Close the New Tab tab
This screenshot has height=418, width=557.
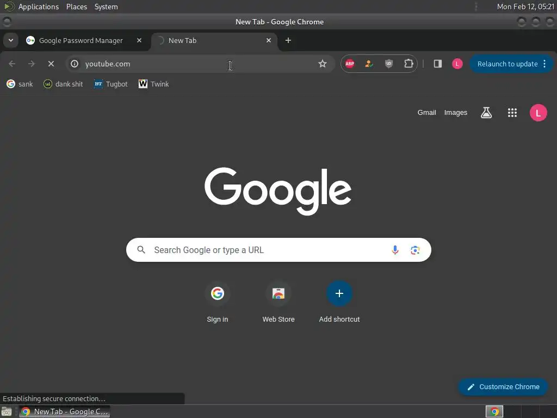pos(269,40)
